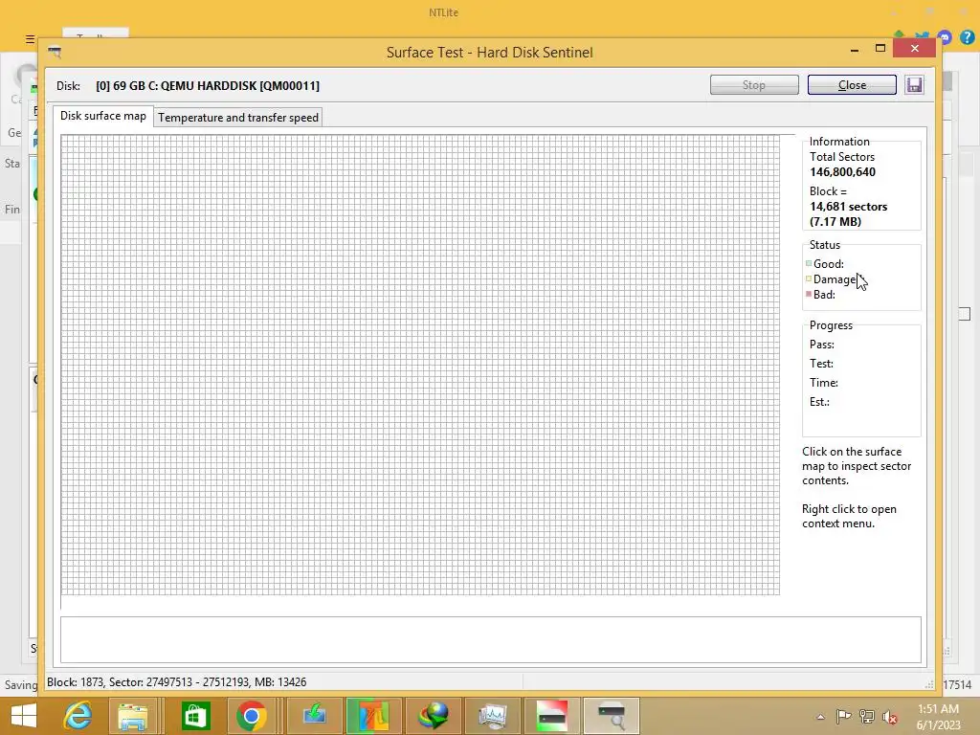Switch to Disk surface map tab
Viewport: 980px width, 735px height.
tap(103, 116)
